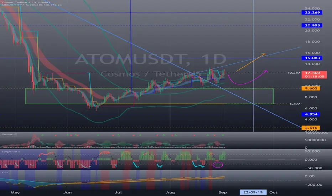Click the red 12.369 current price label

tap(312, 73)
